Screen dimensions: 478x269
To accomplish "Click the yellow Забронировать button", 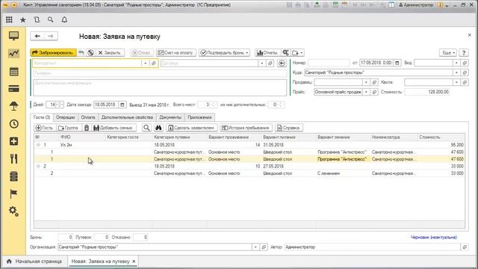I will point(53,53).
